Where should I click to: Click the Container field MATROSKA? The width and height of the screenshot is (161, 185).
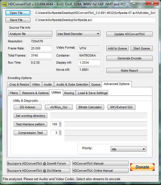(x=89, y=55)
